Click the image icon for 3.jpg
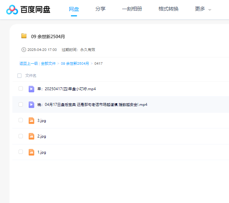Image resolution: width=229 pixels, height=203 pixels. (31, 120)
